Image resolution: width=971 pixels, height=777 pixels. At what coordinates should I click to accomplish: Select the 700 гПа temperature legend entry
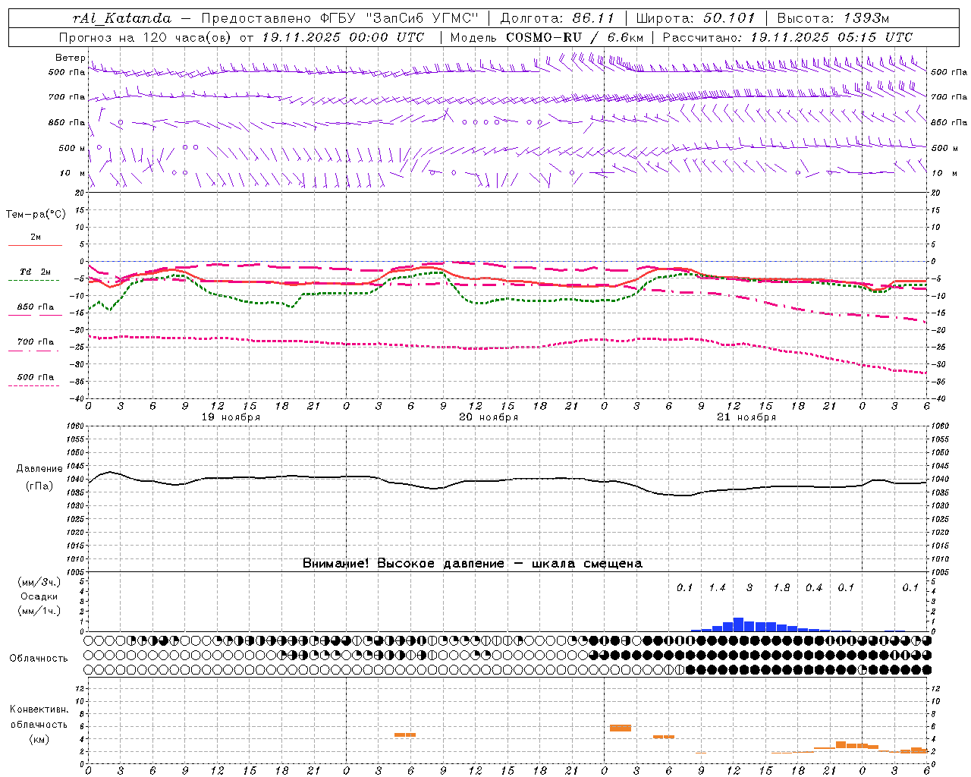pos(36,342)
